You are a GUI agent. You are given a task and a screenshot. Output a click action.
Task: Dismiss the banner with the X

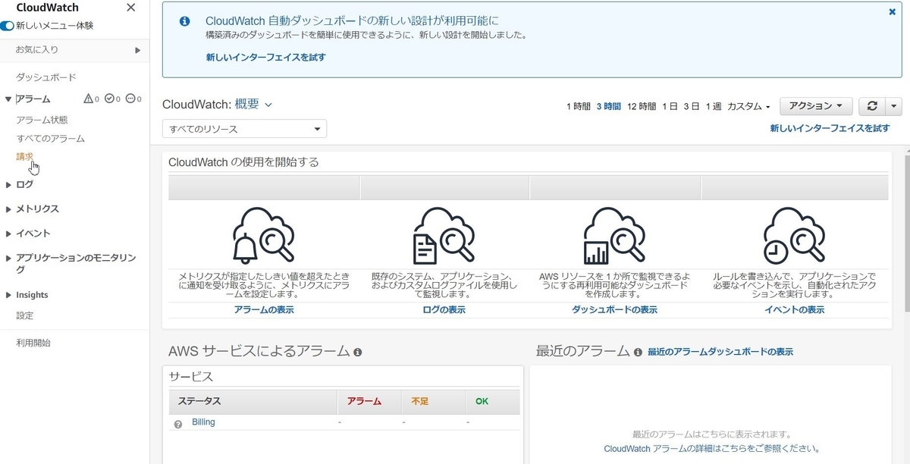pos(893,11)
